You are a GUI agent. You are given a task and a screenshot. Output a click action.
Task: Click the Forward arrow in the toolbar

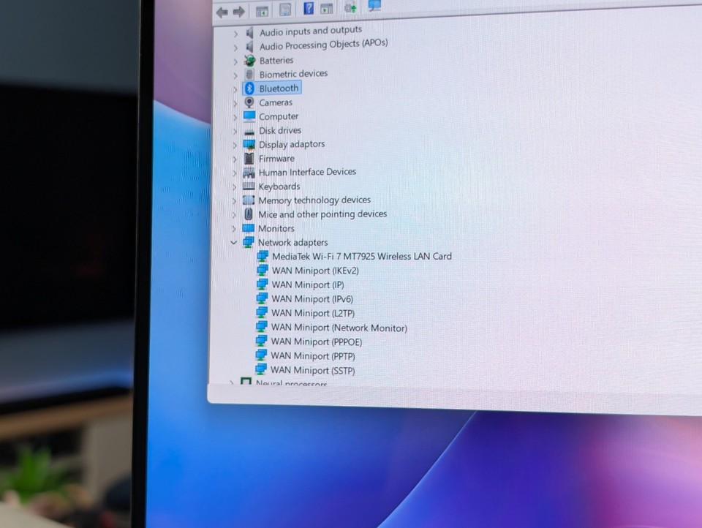pos(239,12)
